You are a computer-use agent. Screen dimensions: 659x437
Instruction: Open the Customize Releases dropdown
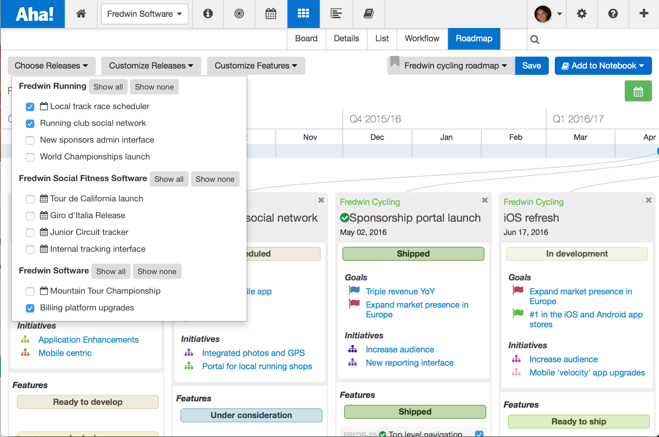point(151,66)
